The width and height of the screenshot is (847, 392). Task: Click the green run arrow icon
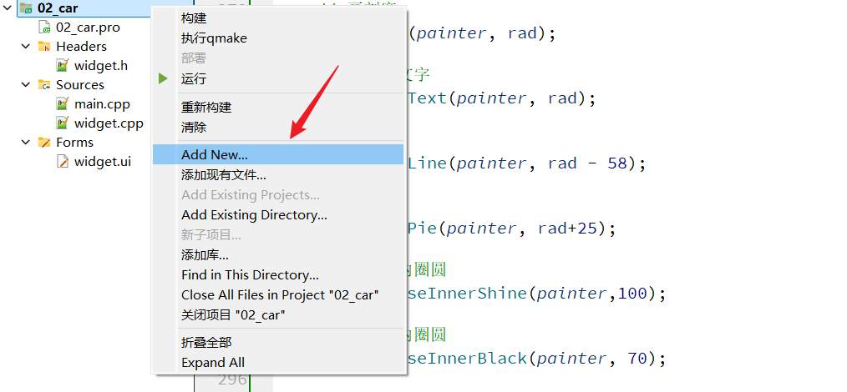click(x=163, y=78)
